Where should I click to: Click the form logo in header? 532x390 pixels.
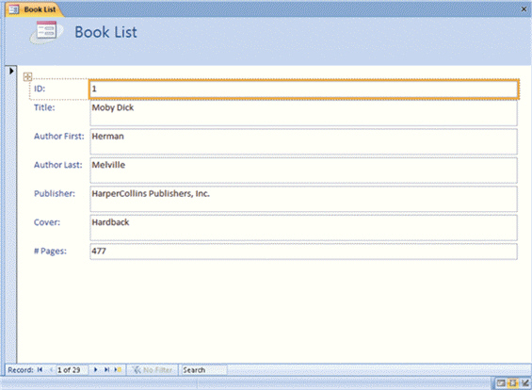pos(46,32)
